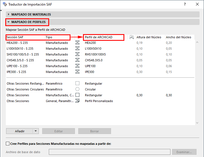Click custom profile icon in General, Paramétr... row
204x157 pixels.
point(77,101)
